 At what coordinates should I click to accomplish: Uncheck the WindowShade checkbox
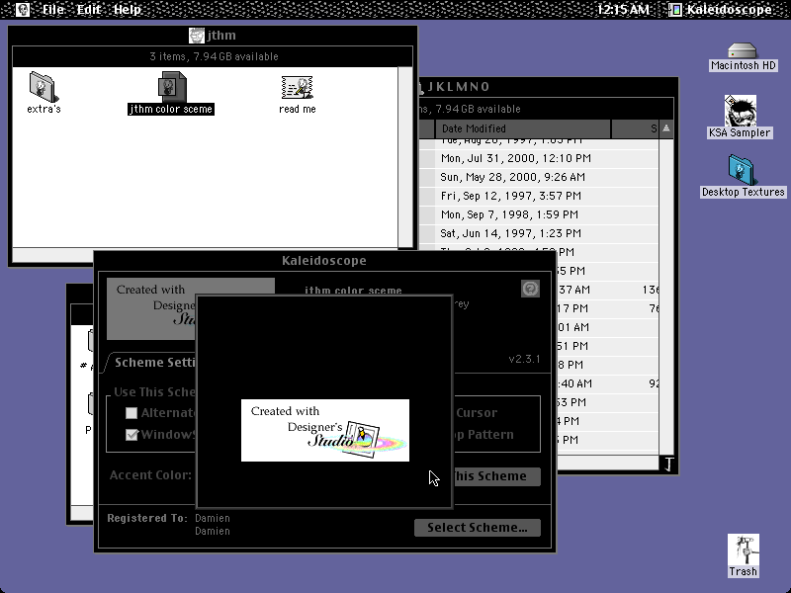[132, 434]
